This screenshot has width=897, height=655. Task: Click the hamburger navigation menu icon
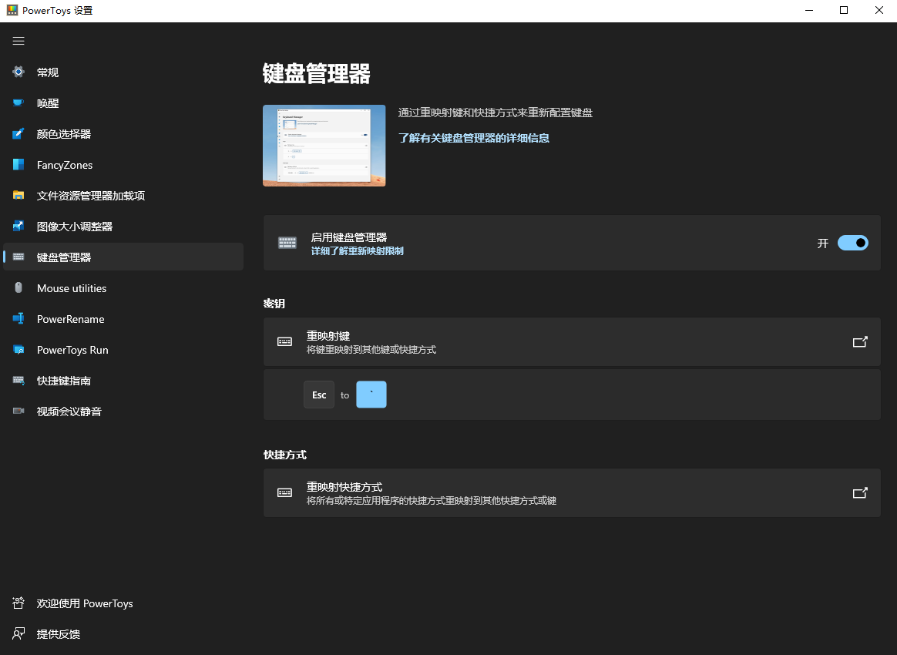point(18,41)
